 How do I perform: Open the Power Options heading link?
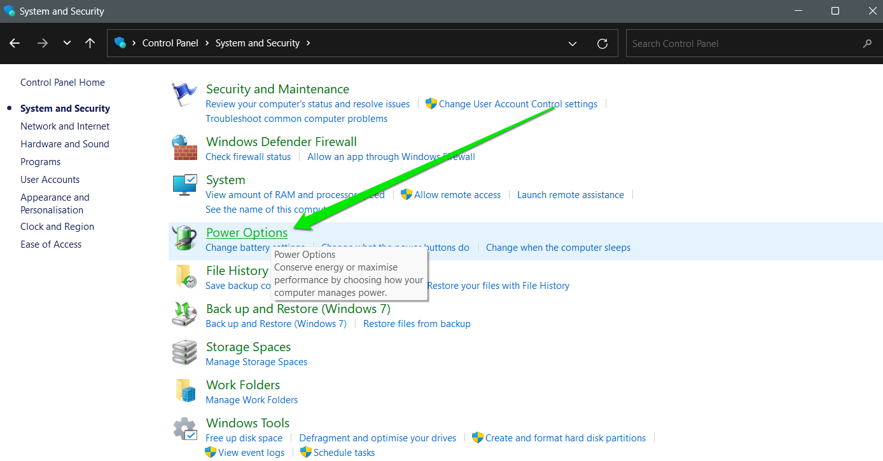coord(247,233)
